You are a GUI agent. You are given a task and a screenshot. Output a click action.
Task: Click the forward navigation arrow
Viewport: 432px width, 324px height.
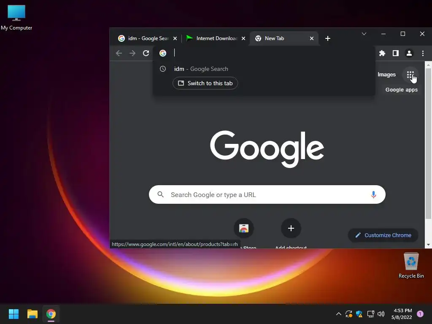[x=132, y=53]
